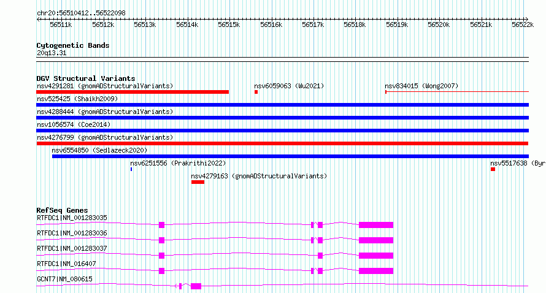Open the nsv6251556 (Prakrithi2022) label
This screenshot has height=293, width=546.
[178, 163]
